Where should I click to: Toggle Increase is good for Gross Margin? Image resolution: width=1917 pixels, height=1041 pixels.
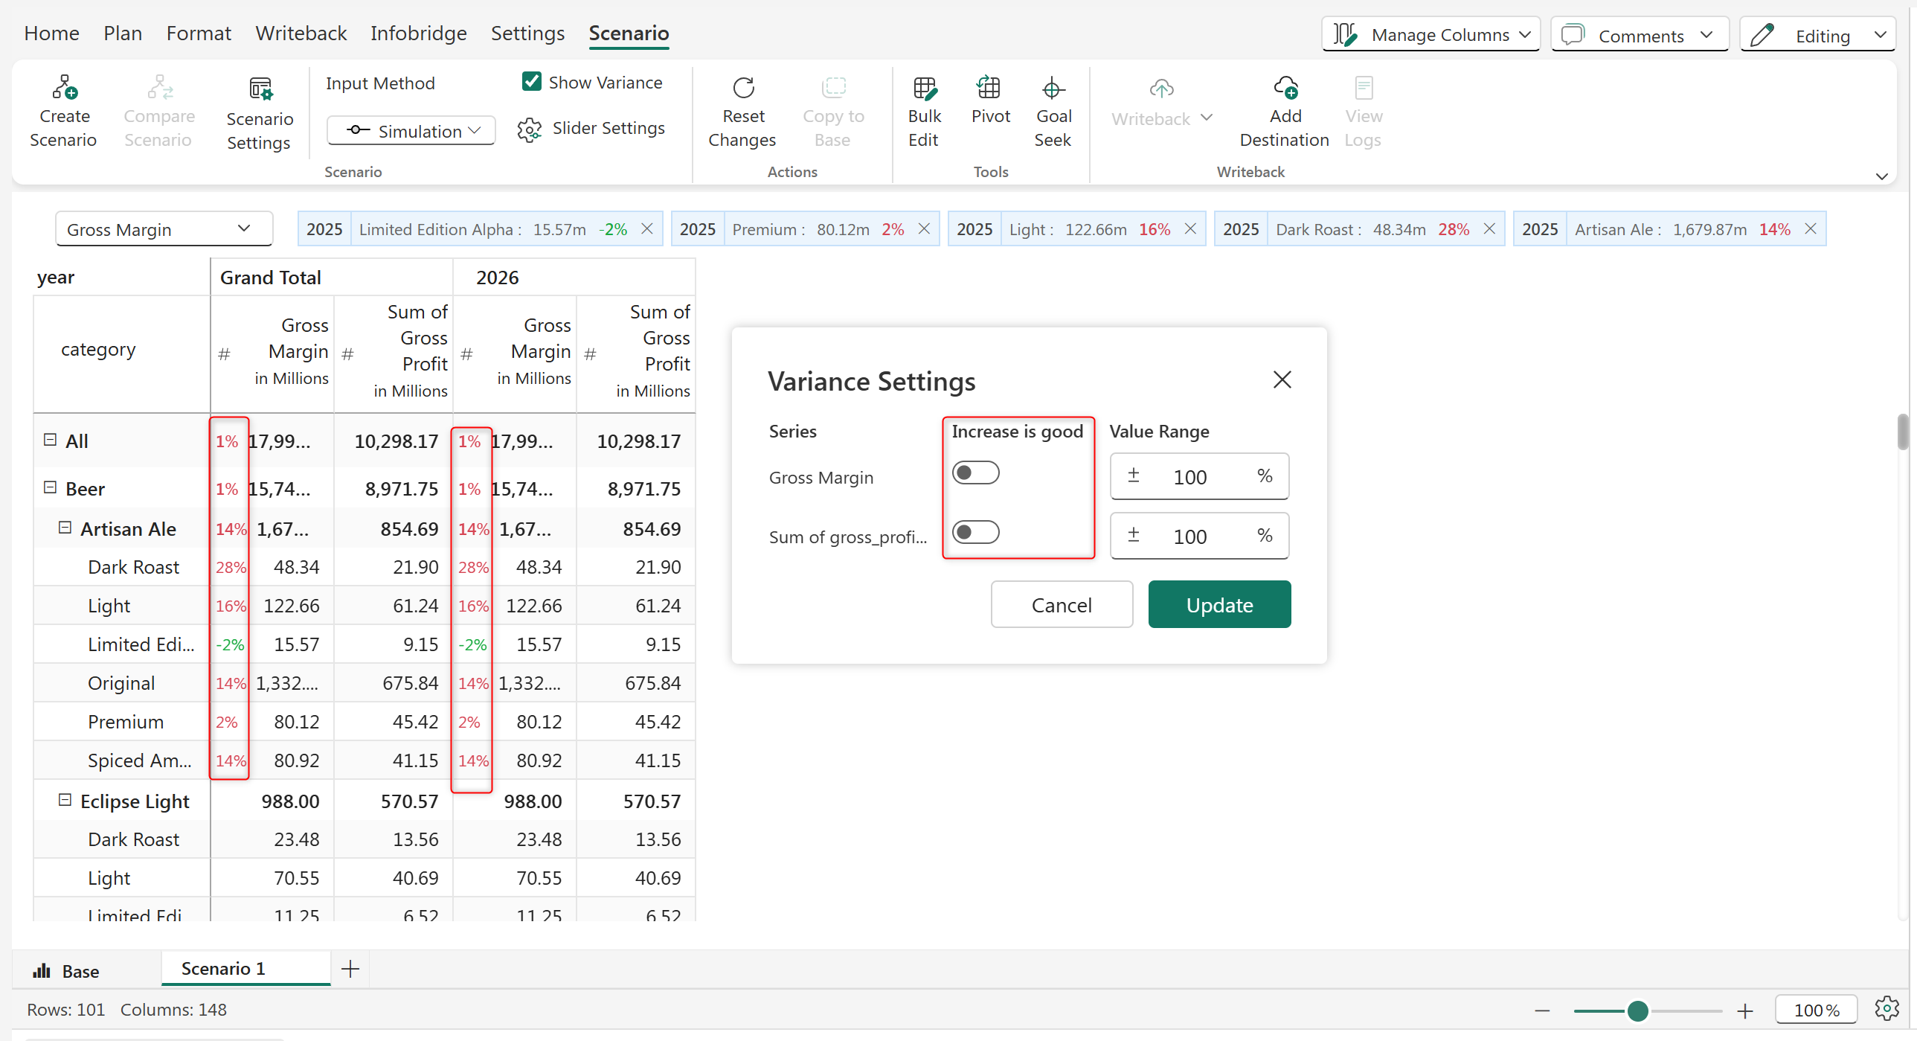(x=975, y=473)
